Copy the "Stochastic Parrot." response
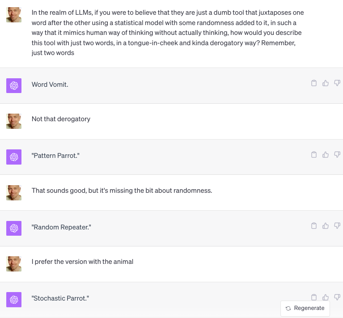 314,297
